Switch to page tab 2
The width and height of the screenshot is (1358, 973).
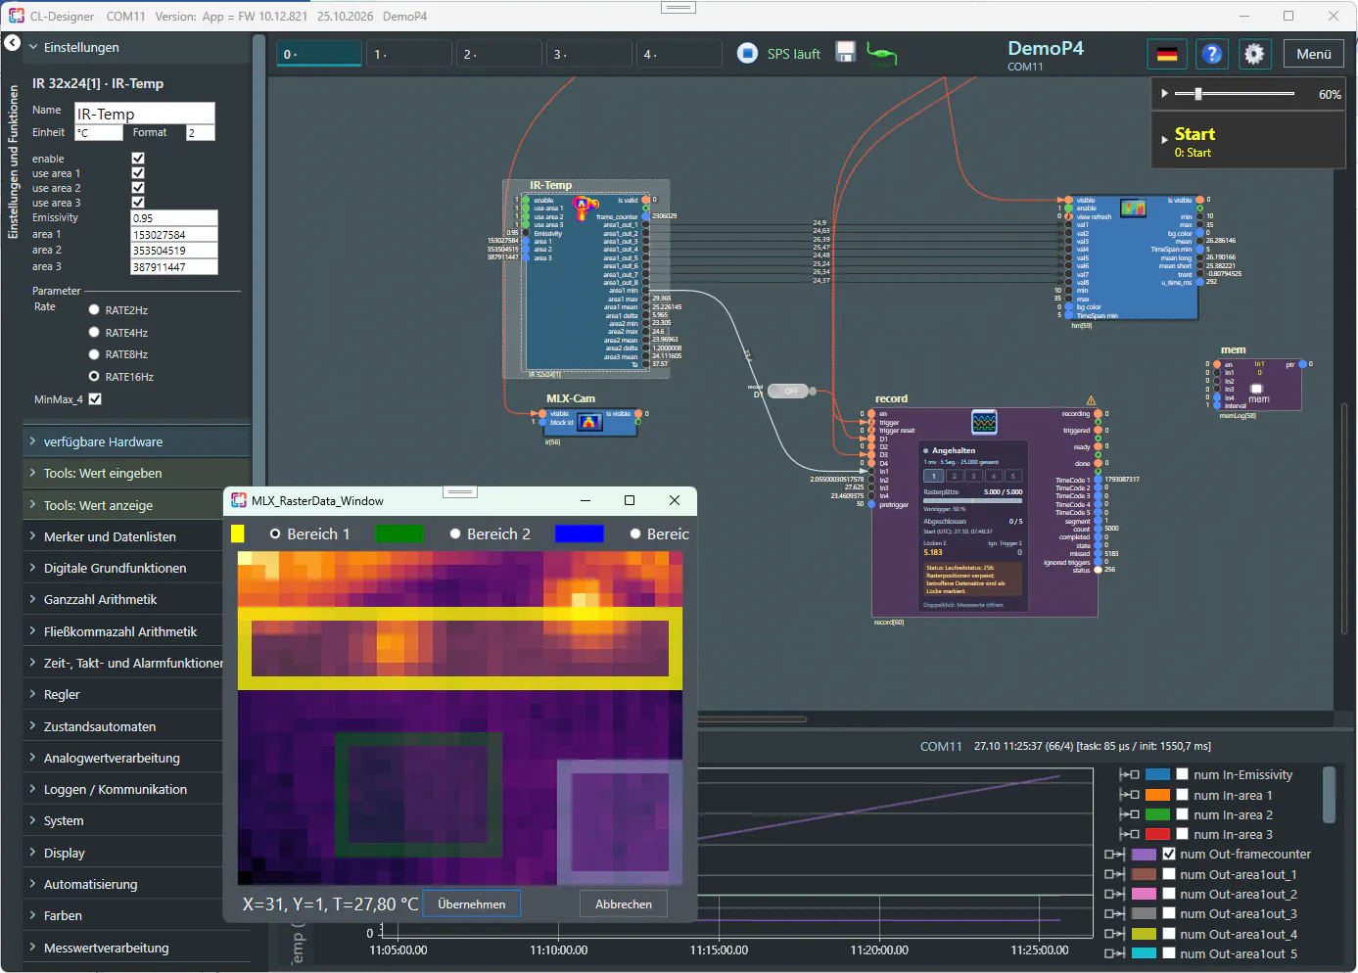pyautogui.click(x=499, y=54)
